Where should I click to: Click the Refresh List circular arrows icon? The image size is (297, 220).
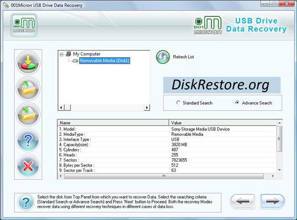(x=163, y=57)
